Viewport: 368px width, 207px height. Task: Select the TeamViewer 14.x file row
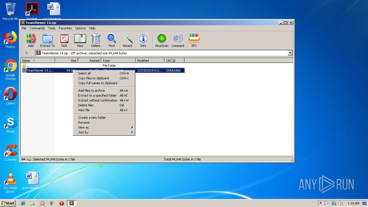coord(102,70)
